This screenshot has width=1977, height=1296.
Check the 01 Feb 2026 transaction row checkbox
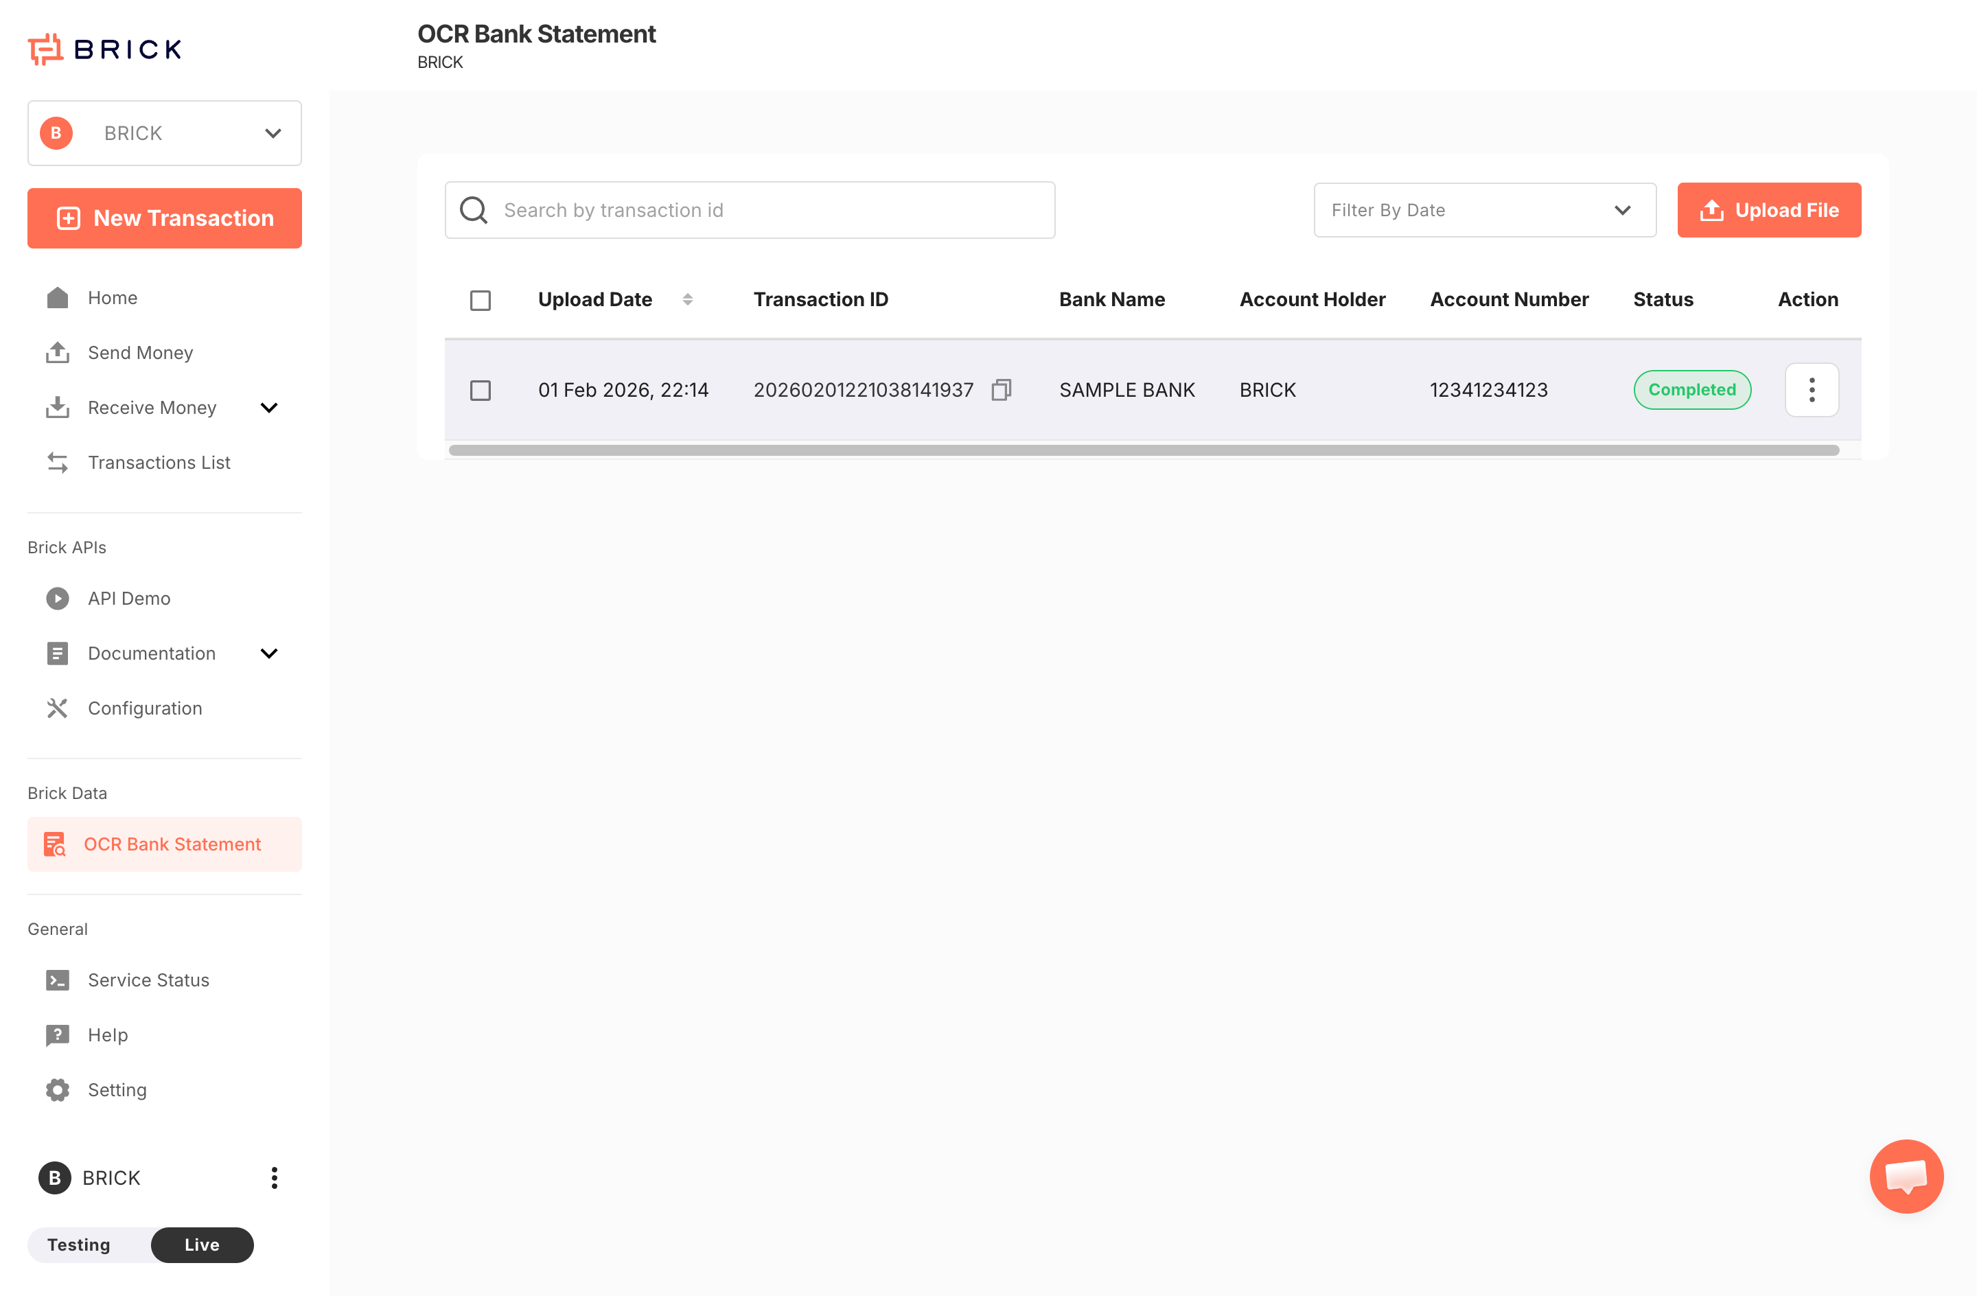coord(480,390)
